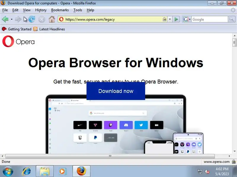This screenshot has width=237, height=177.
Task: Go to the Home page icon
Action: click(x=52, y=19)
